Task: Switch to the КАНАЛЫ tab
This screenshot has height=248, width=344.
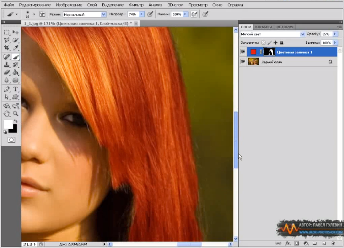Action: (x=264, y=27)
